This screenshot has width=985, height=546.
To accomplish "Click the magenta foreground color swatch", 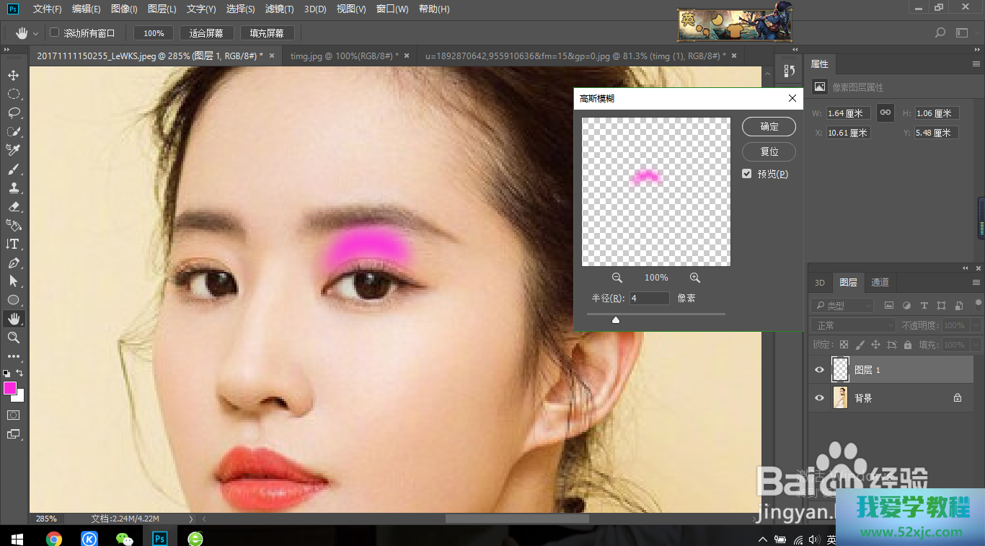I will pos(10,388).
